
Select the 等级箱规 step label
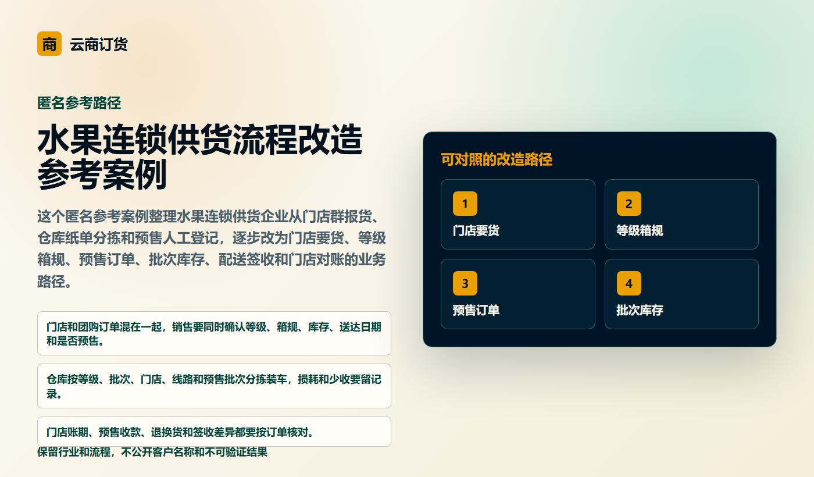[x=640, y=230]
